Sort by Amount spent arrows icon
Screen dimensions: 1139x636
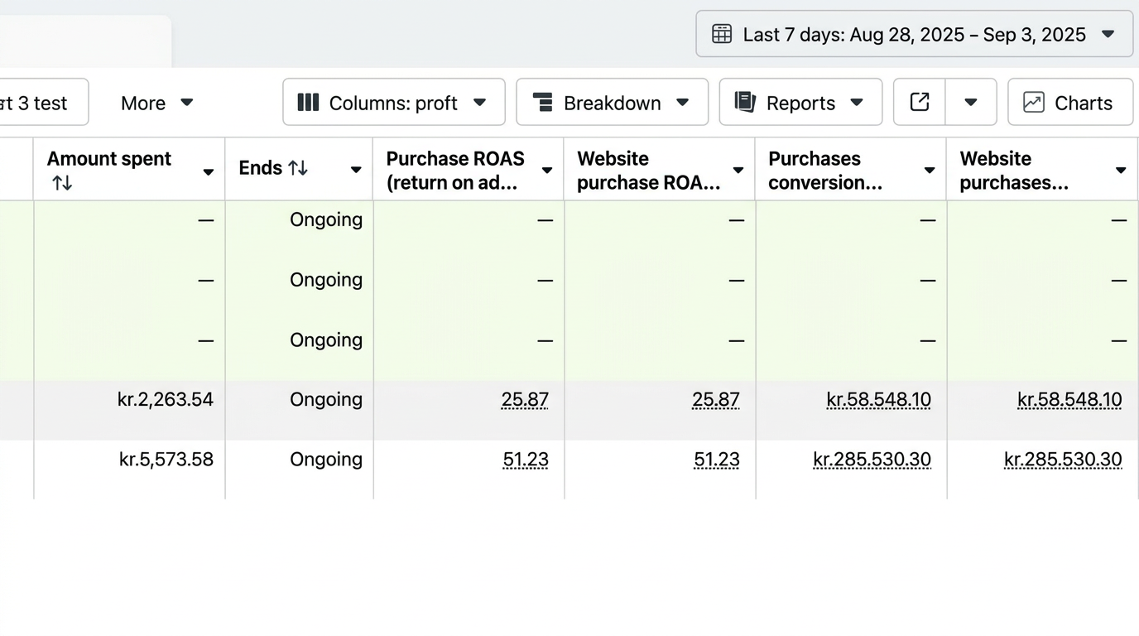(x=62, y=183)
